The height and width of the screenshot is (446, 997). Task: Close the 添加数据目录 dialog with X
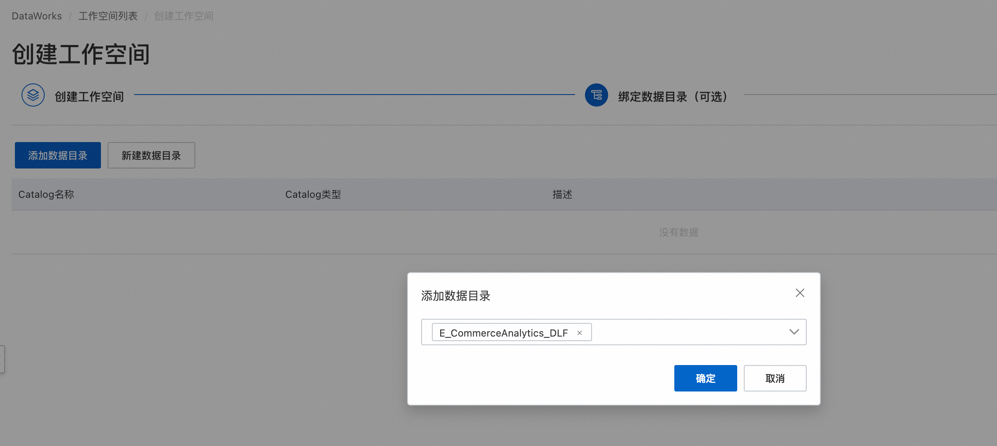tap(800, 293)
